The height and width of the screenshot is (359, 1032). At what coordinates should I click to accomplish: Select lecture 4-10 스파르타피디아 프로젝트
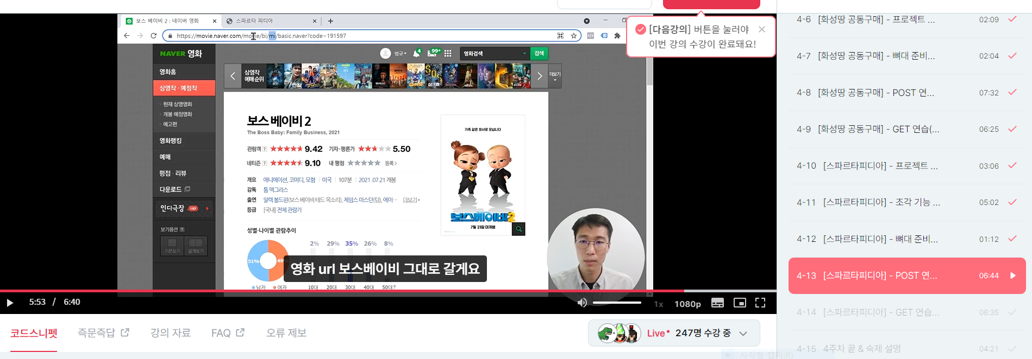click(x=907, y=166)
